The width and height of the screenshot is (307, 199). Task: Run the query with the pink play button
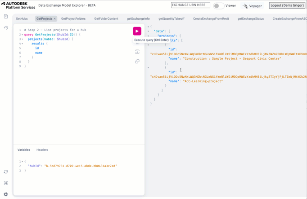(x=137, y=31)
